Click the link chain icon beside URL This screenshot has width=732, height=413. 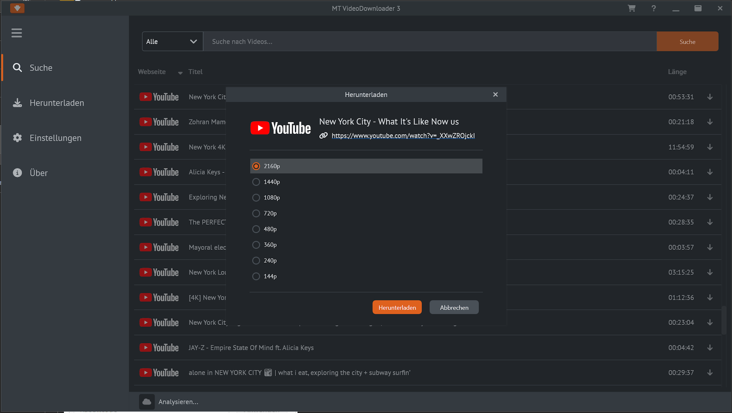[323, 136]
